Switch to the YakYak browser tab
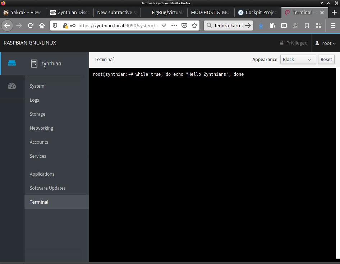The width and height of the screenshot is (340, 264). coord(23,12)
